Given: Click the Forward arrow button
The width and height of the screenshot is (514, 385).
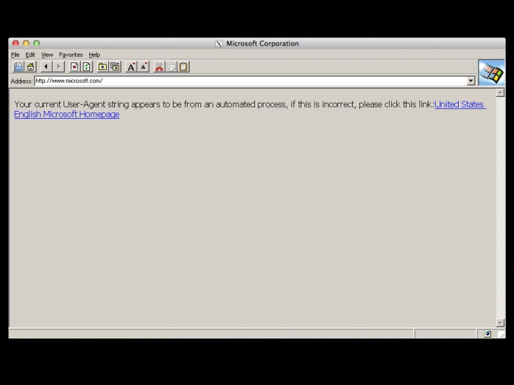Looking at the screenshot, I should pyautogui.click(x=58, y=67).
